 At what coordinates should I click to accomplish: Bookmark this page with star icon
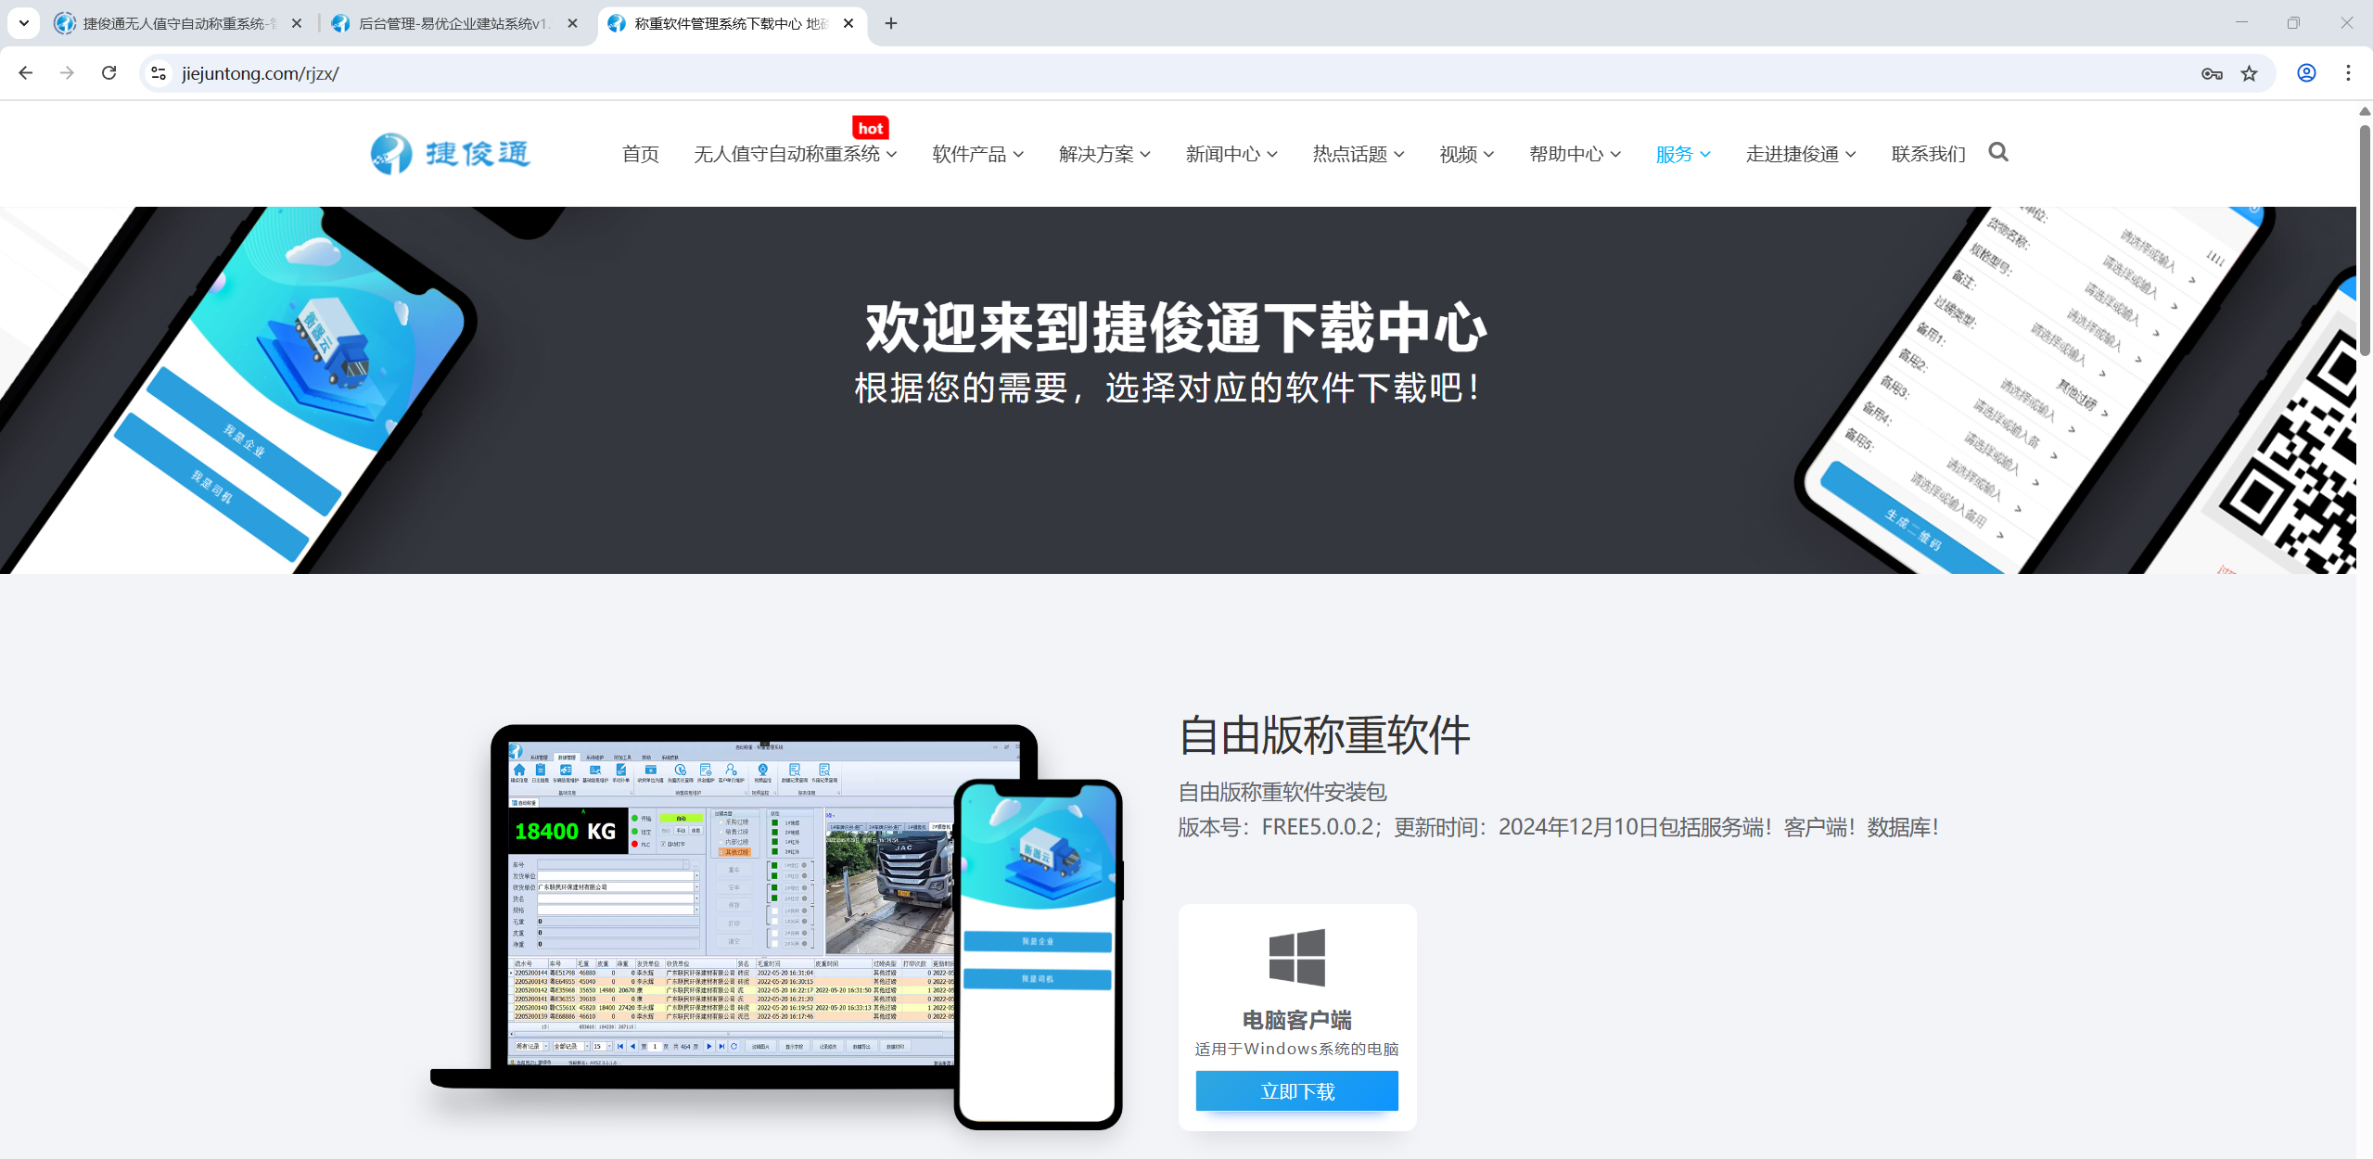(2249, 73)
